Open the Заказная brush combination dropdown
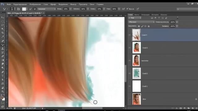 [46, 9]
